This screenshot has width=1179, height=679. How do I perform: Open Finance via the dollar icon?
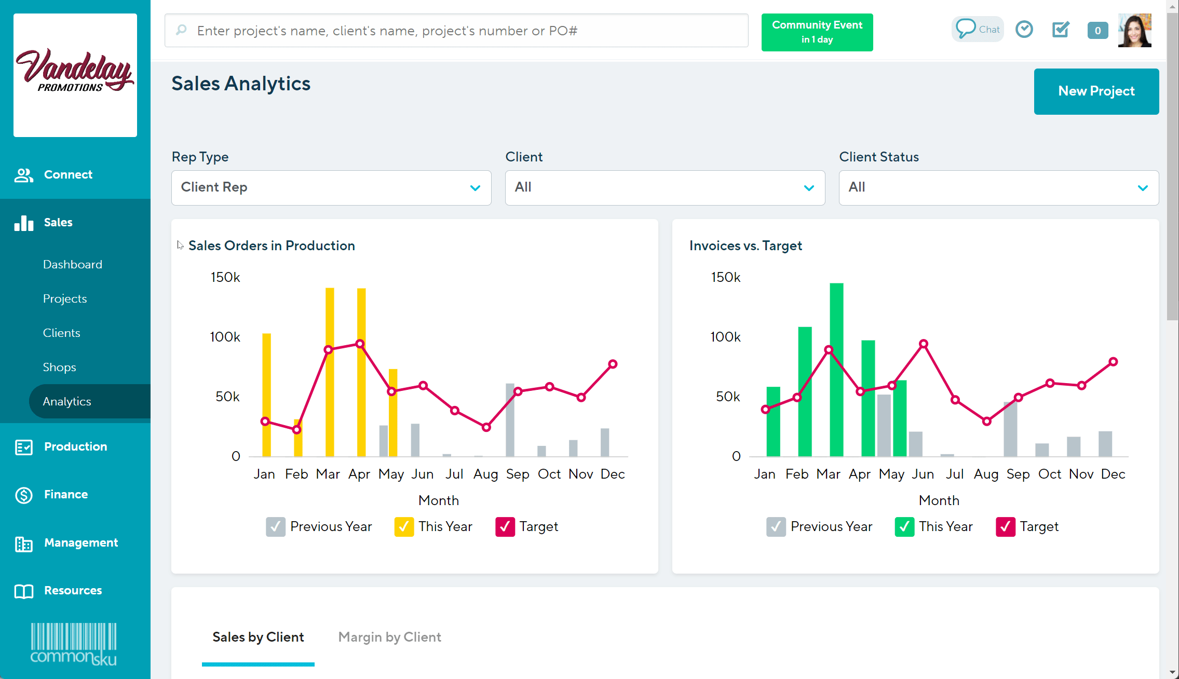click(x=23, y=495)
